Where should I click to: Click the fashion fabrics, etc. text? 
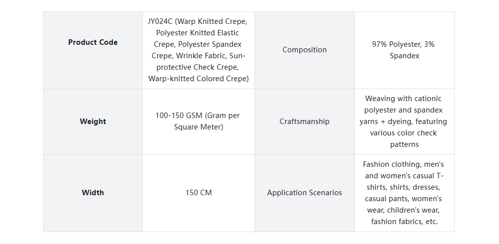pos(404,222)
